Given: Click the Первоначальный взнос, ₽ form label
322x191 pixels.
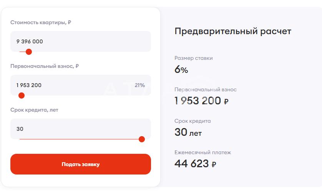Looking at the screenshot, I should point(45,66).
